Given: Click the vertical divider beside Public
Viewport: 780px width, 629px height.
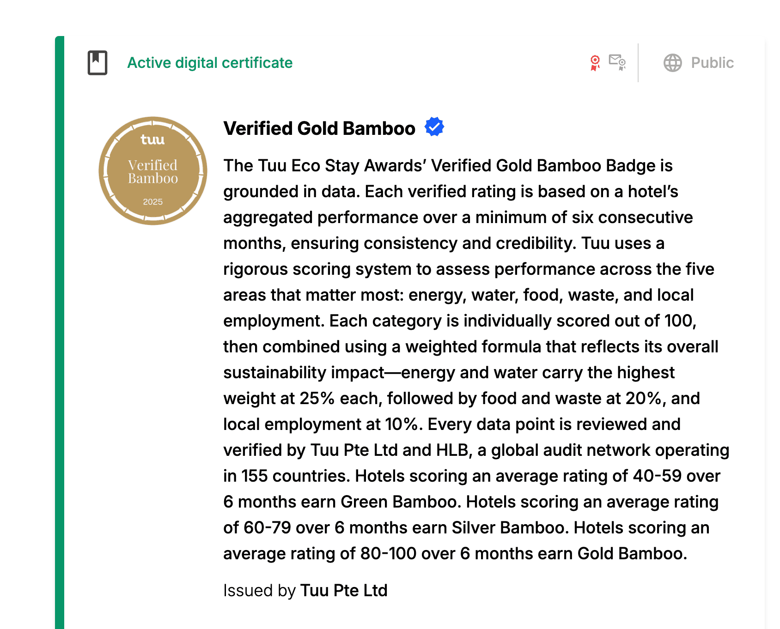Looking at the screenshot, I should pos(638,63).
